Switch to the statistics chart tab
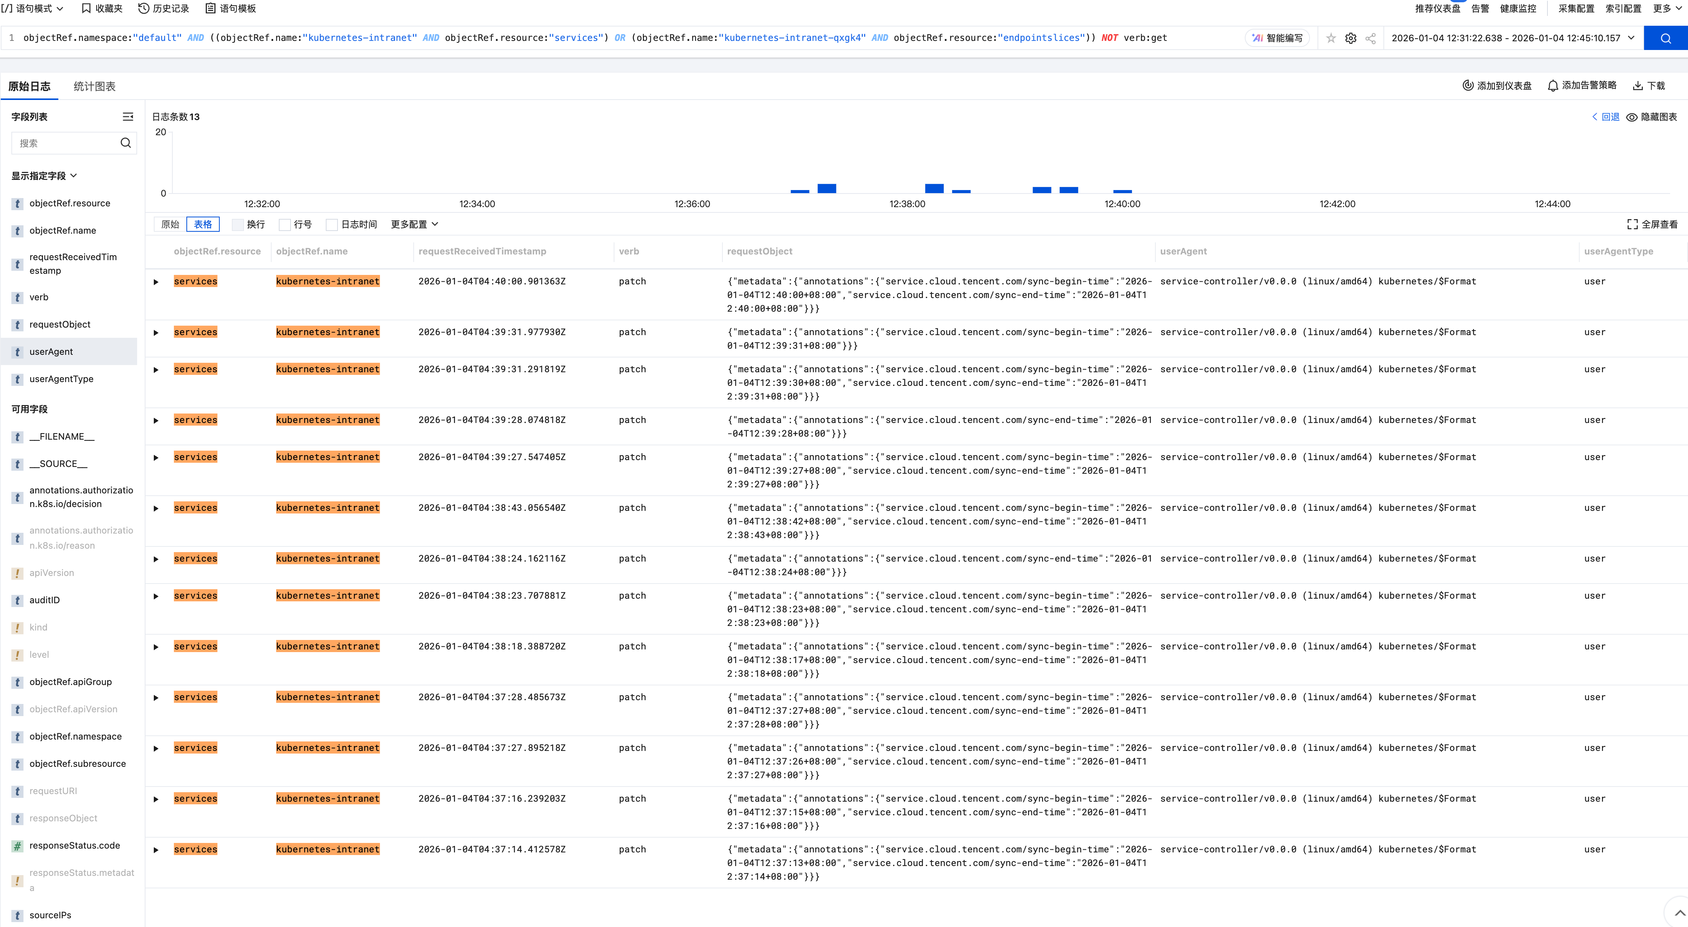 pyautogui.click(x=94, y=86)
